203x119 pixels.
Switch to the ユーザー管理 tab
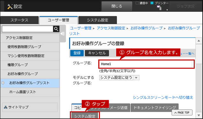tap(58, 20)
